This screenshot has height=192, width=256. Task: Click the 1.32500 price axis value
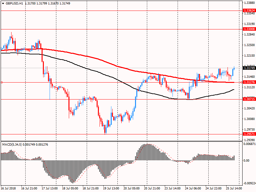pyautogui.click(x=250, y=45)
